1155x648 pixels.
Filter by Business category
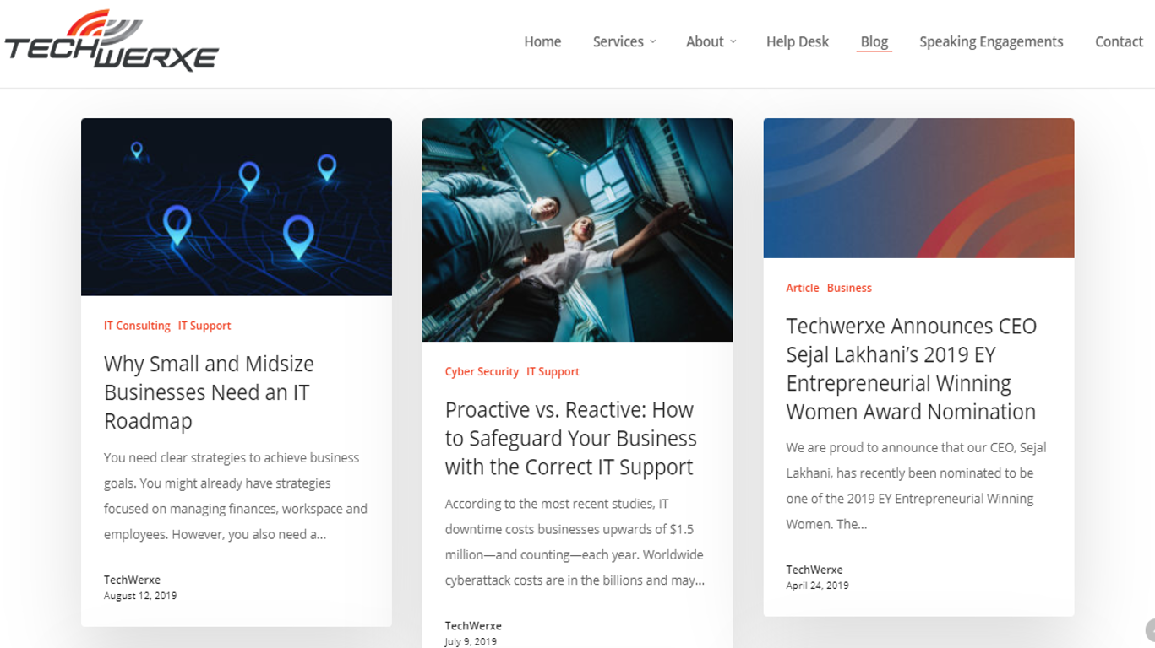849,288
